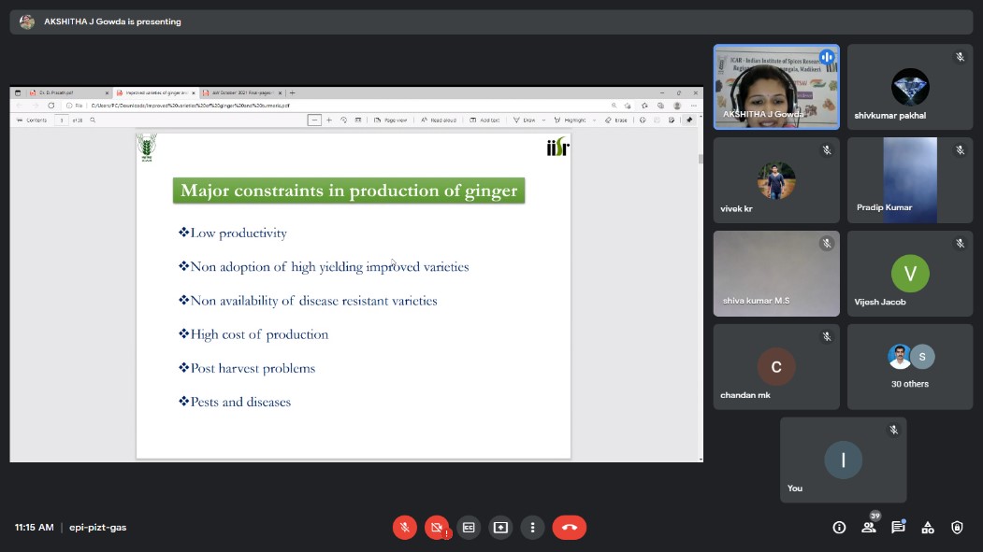Select Pradip Kumar participant tile
This screenshot has height=552, width=983.
[910, 180]
